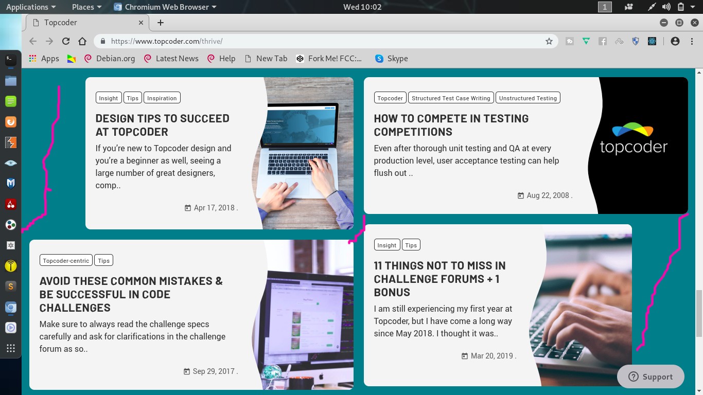The image size is (703, 395).
Task: Open the green notes dock icon
Action: (11, 101)
